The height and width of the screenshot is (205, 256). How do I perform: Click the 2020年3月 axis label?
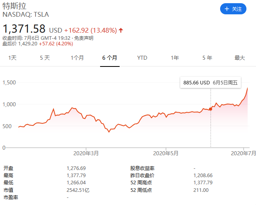87,153
